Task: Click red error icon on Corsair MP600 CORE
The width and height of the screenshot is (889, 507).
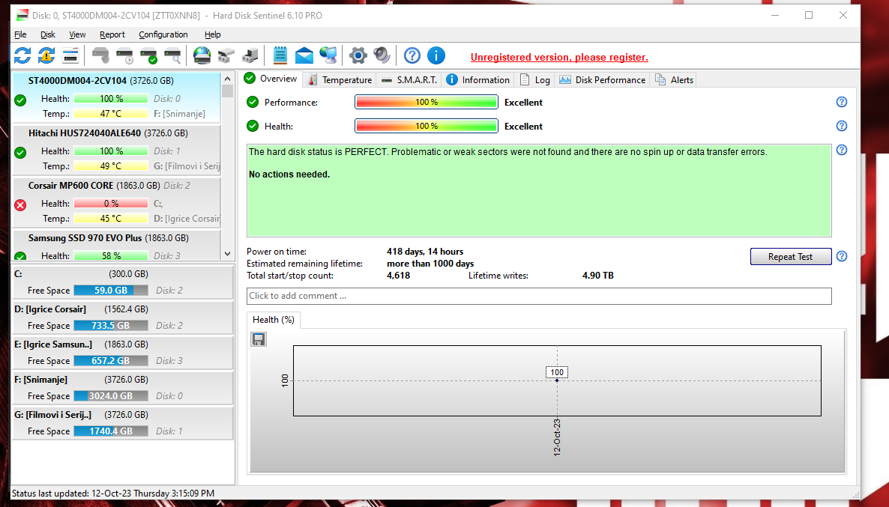Action: click(20, 204)
